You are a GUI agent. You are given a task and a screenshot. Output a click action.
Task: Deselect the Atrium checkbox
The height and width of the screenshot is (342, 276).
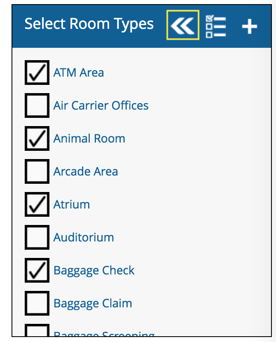[x=37, y=204]
